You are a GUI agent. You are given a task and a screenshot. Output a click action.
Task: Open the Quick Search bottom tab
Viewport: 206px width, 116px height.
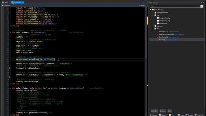pos(189,115)
